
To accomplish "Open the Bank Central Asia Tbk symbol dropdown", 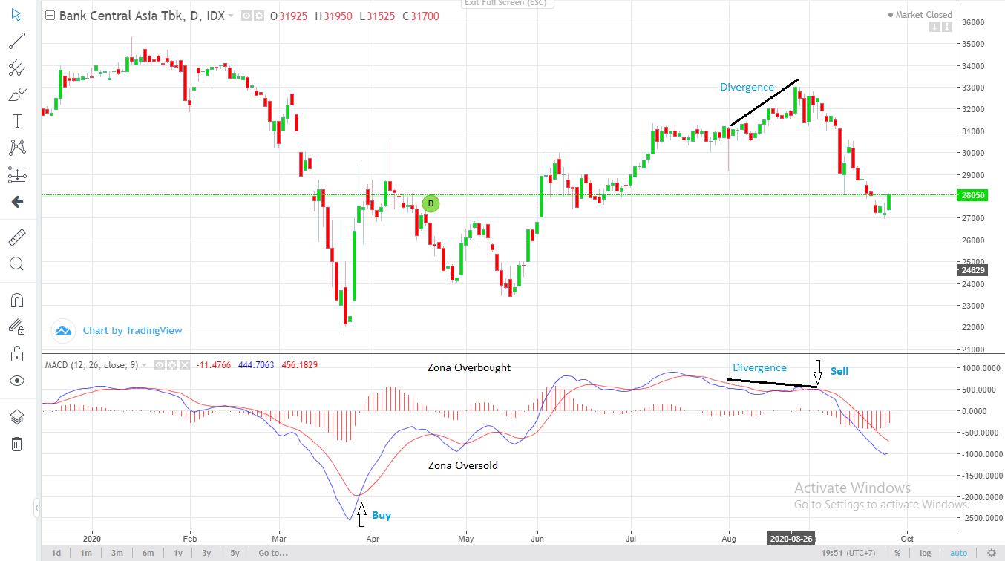I will pyautogui.click(x=231, y=16).
